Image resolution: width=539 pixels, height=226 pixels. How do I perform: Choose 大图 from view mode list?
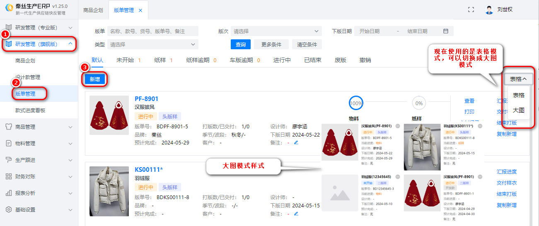518,111
